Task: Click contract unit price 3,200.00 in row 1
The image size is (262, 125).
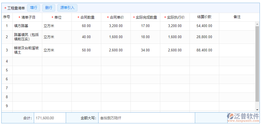Action: pos(116,26)
